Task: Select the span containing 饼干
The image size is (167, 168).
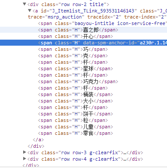Action: (x=76, y=114)
